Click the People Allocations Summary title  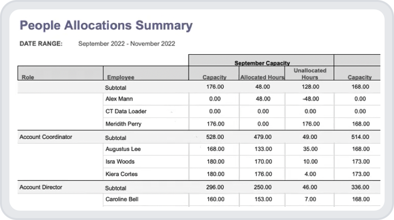pos(106,26)
